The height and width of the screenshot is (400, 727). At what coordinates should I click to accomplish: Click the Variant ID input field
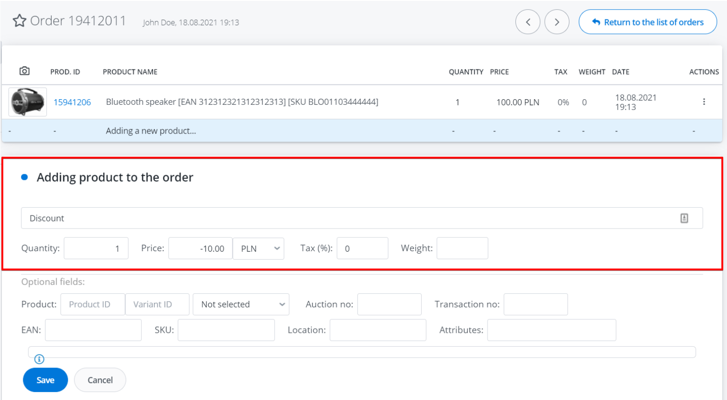[158, 304]
